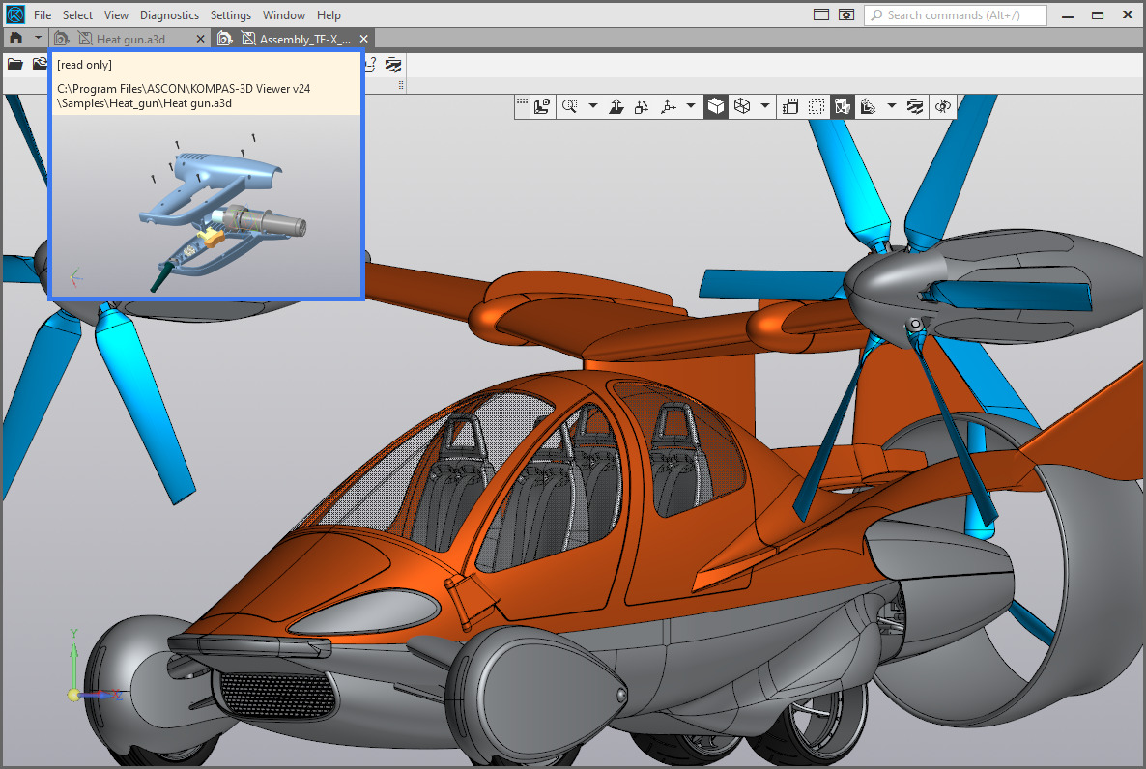Screen dimensions: 1146x769
Task: Toggle the perspective view button
Action: (790, 106)
